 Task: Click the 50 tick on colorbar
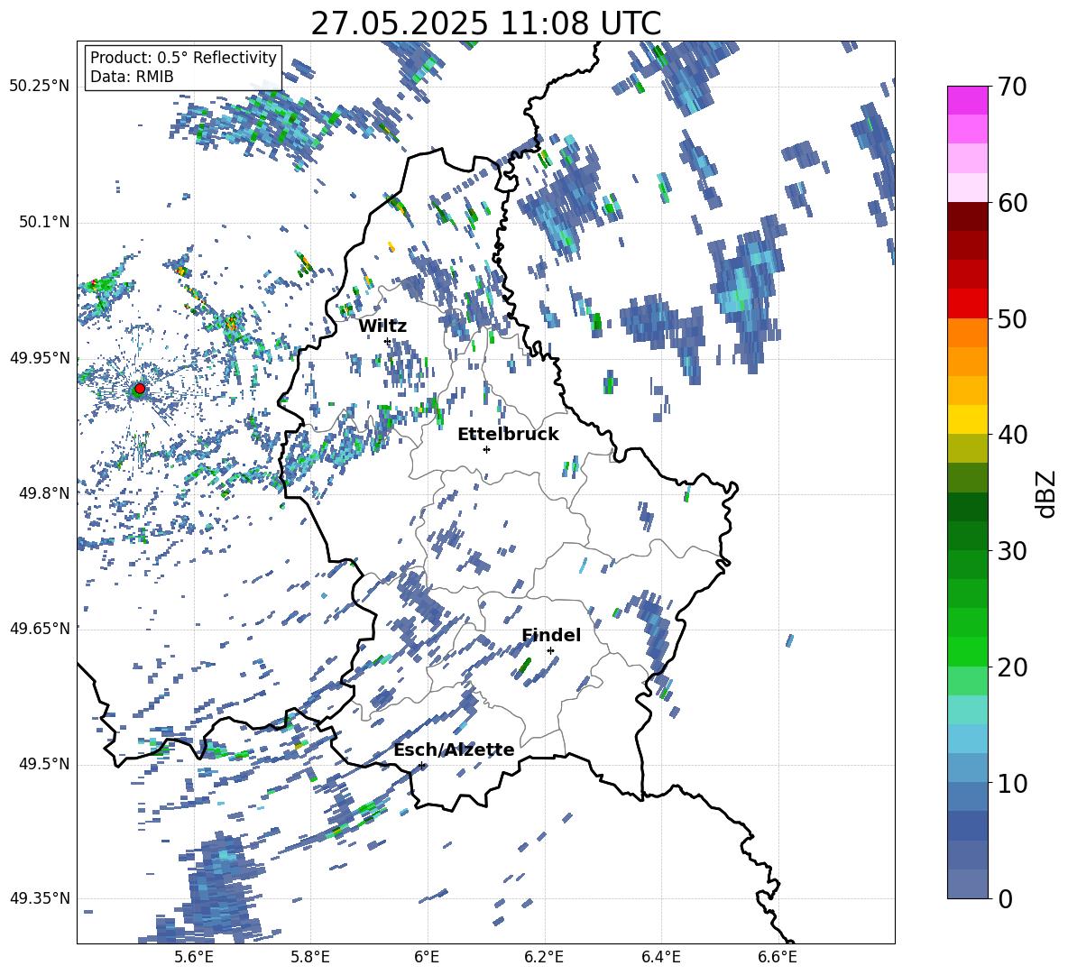coord(1011,318)
